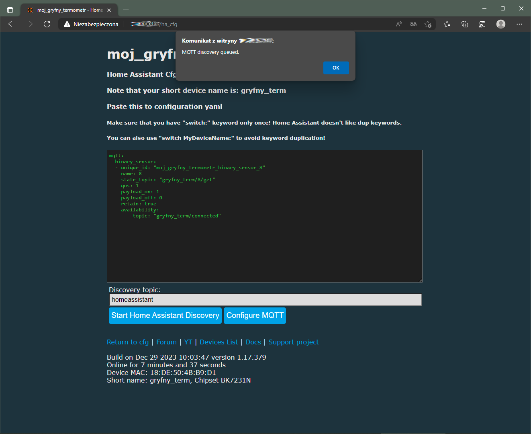Screen dimensions: 531x434
Task: Open the favorites list icon
Action: coord(447,24)
